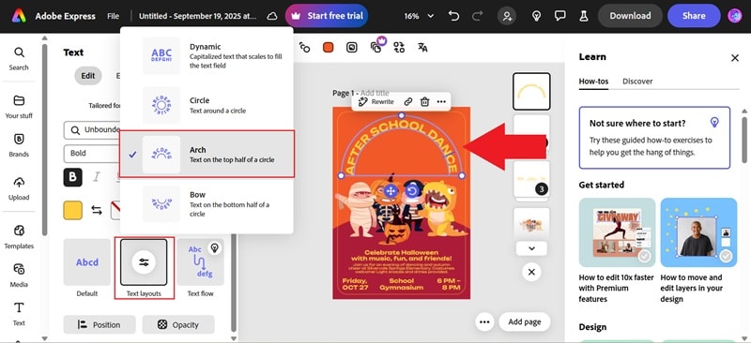This screenshot has height=343, width=751.
Task: Open Your stuff folder panel
Action: [19, 107]
